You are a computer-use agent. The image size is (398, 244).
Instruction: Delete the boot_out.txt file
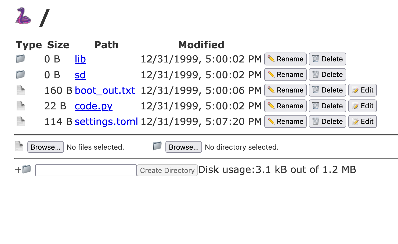click(x=327, y=90)
